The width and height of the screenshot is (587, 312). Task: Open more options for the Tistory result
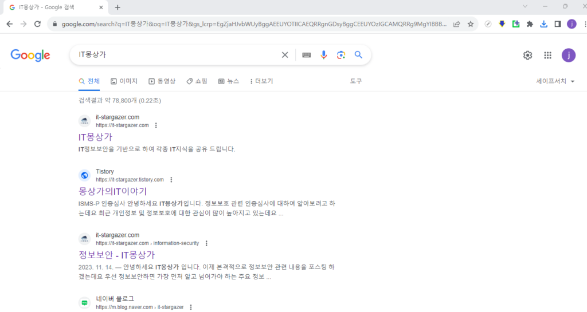[171, 180]
